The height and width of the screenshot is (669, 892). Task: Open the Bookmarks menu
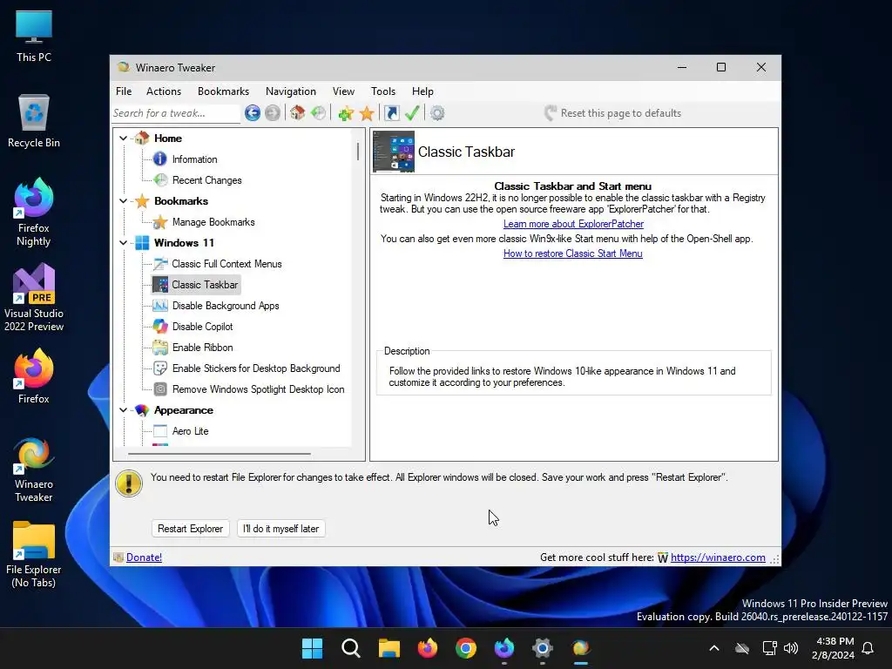click(x=223, y=91)
